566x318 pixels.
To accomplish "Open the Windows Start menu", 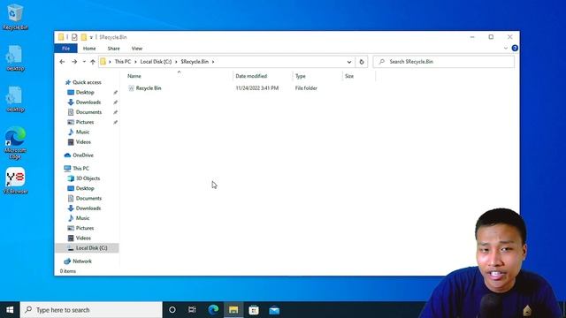I will tap(10, 310).
